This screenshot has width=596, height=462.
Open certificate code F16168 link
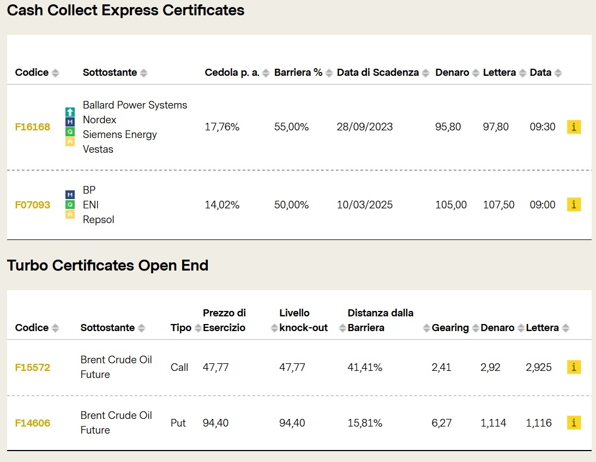(33, 127)
